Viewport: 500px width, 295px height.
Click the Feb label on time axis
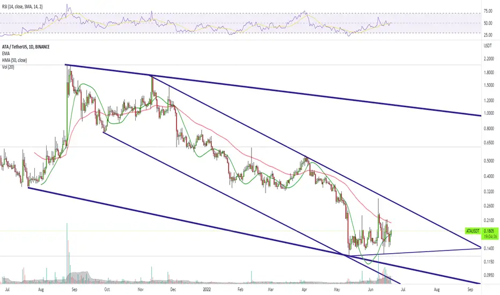coord(240,290)
